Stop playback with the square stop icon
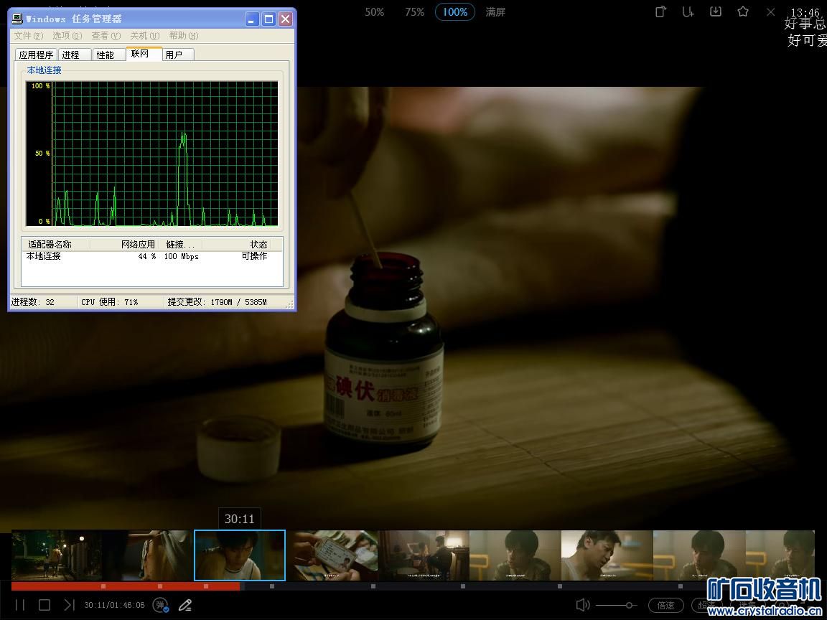The height and width of the screenshot is (620, 827). tap(45, 605)
